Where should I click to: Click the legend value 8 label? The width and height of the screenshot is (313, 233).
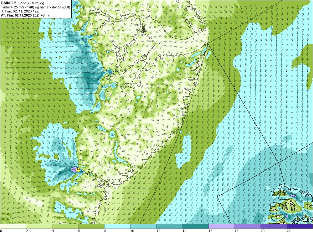[x=105, y=231]
